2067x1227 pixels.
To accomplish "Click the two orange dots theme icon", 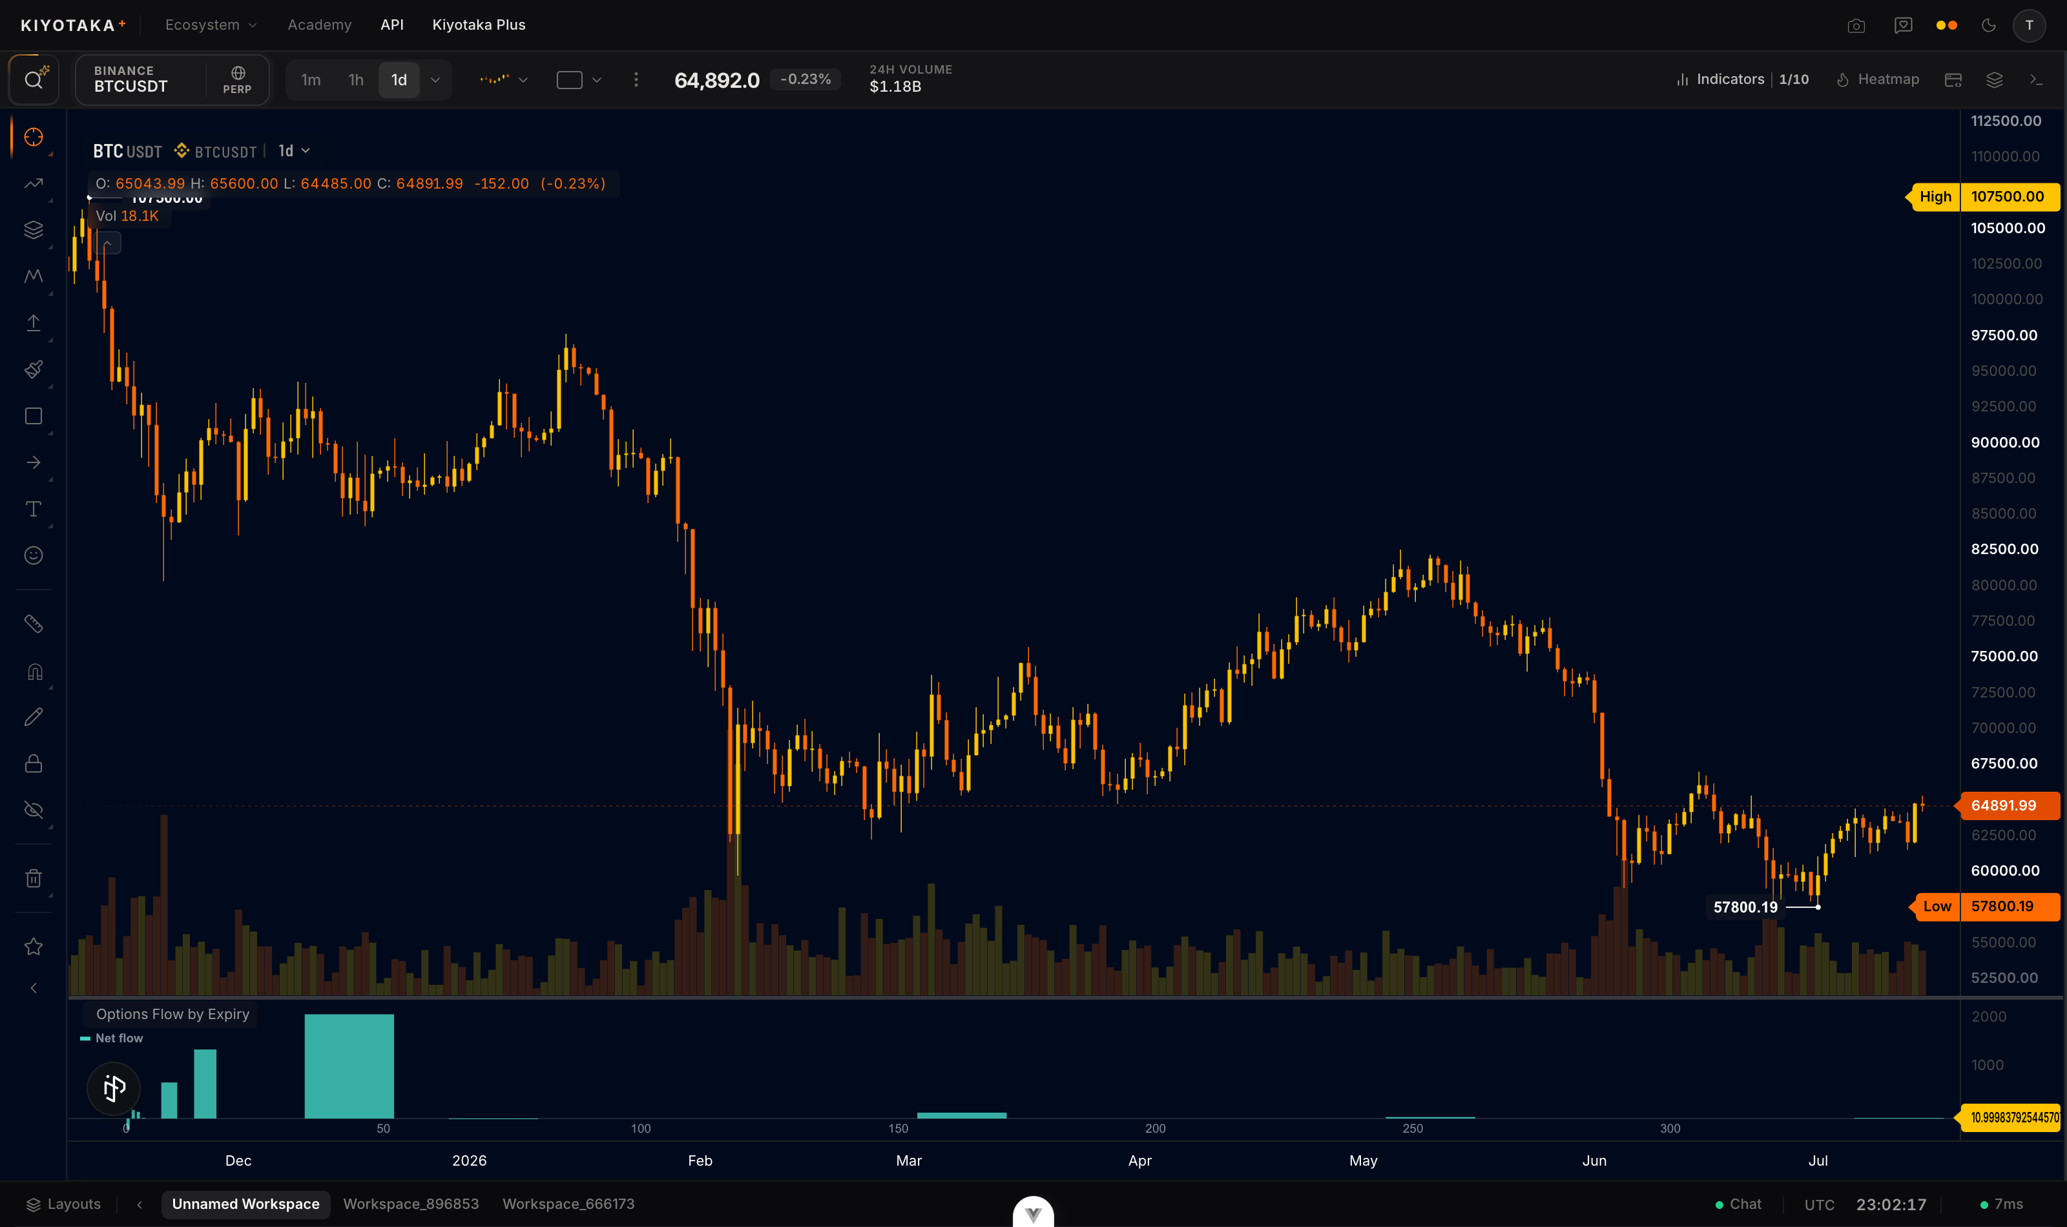I will tap(1947, 26).
